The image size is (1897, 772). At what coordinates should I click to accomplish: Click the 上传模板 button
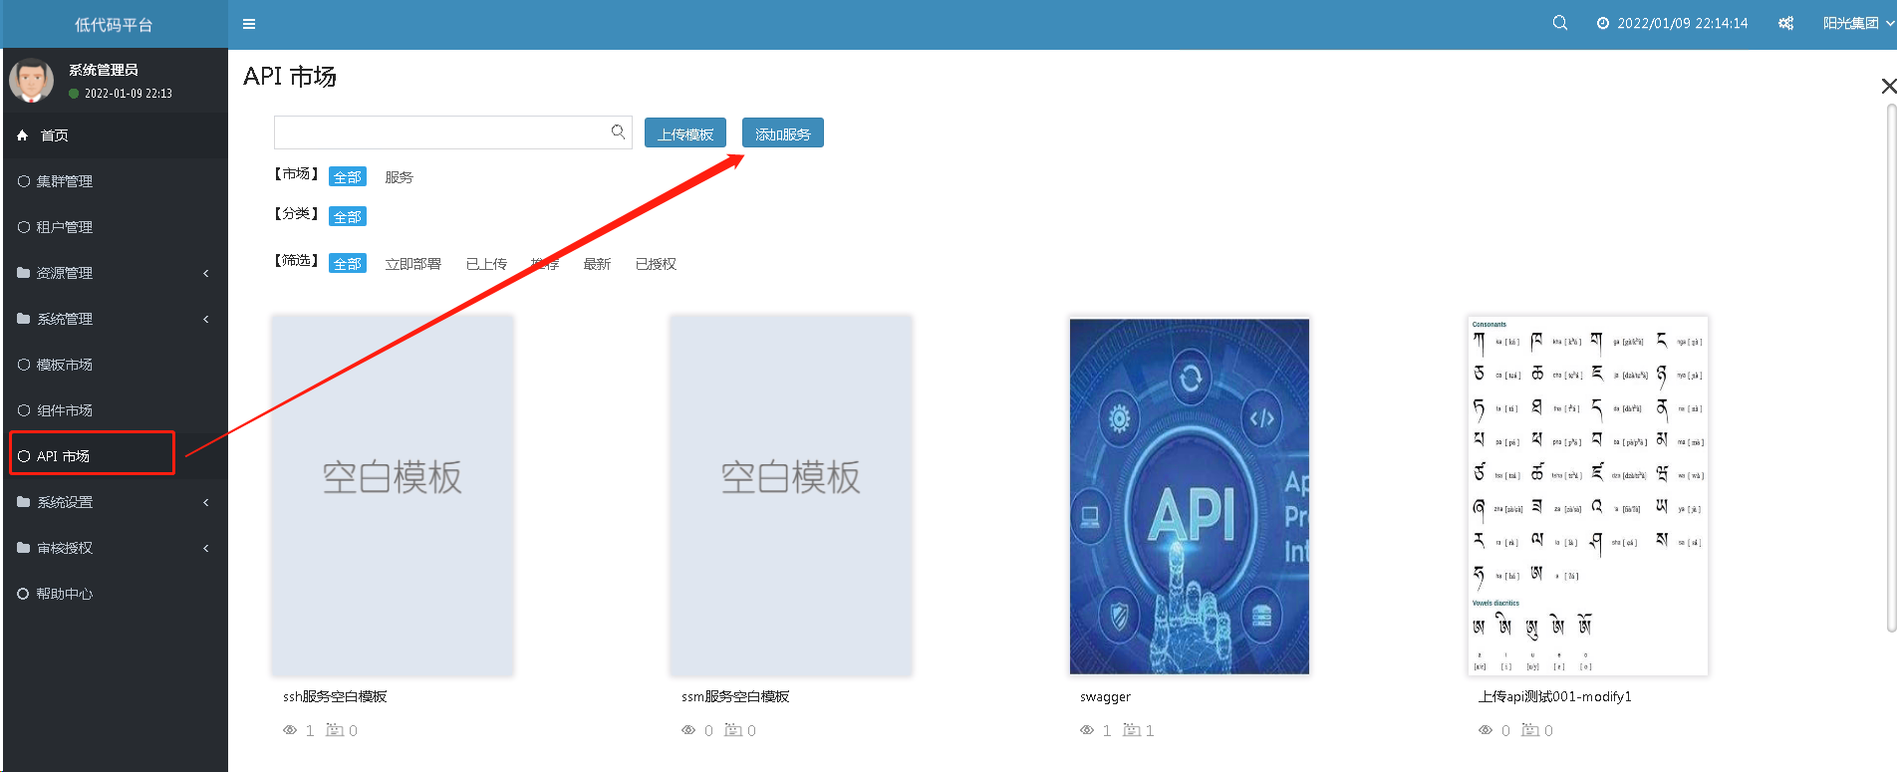685,133
